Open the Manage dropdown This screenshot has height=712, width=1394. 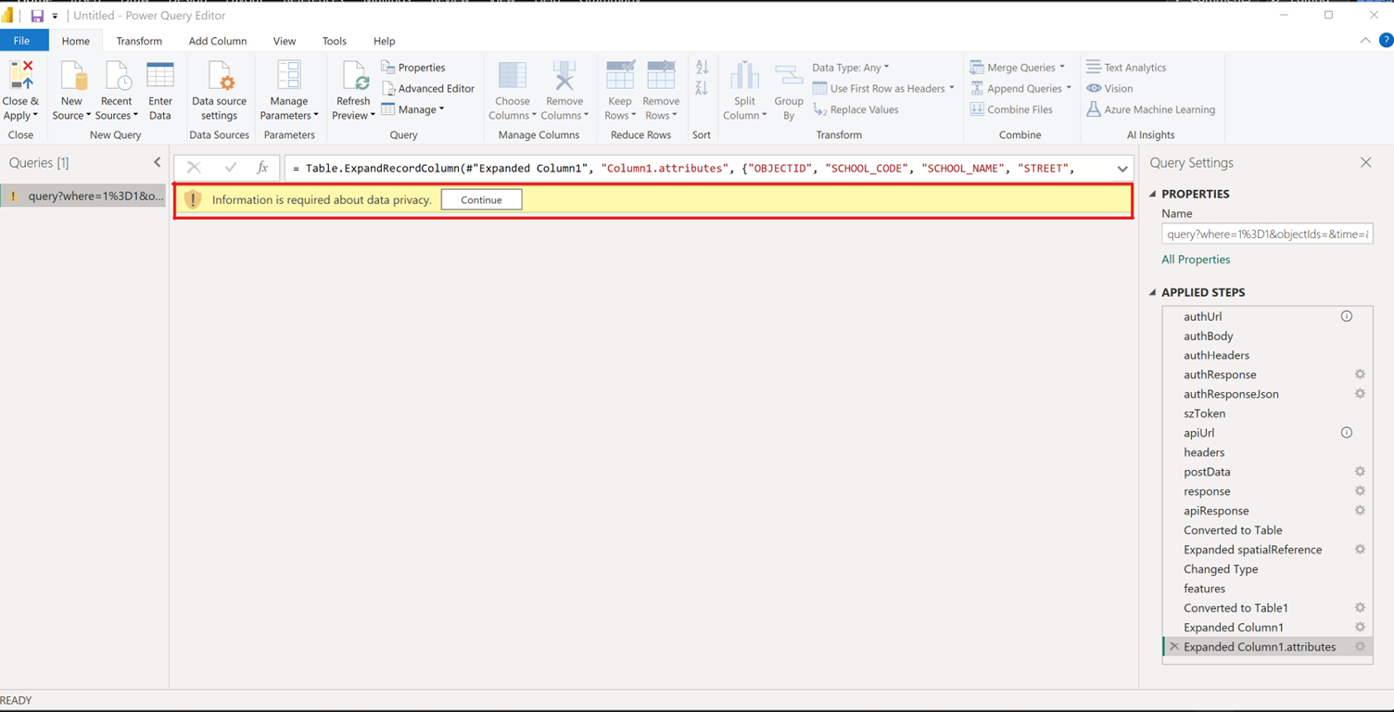pos(413,109)
